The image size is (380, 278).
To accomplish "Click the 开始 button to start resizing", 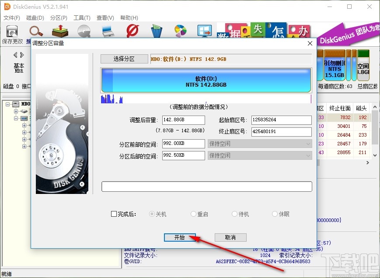I will point(180,237).
